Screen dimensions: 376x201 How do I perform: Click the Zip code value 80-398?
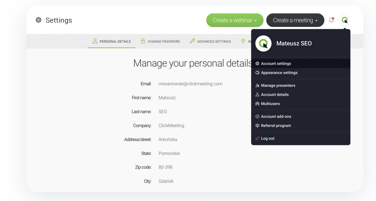click(165, 167)
